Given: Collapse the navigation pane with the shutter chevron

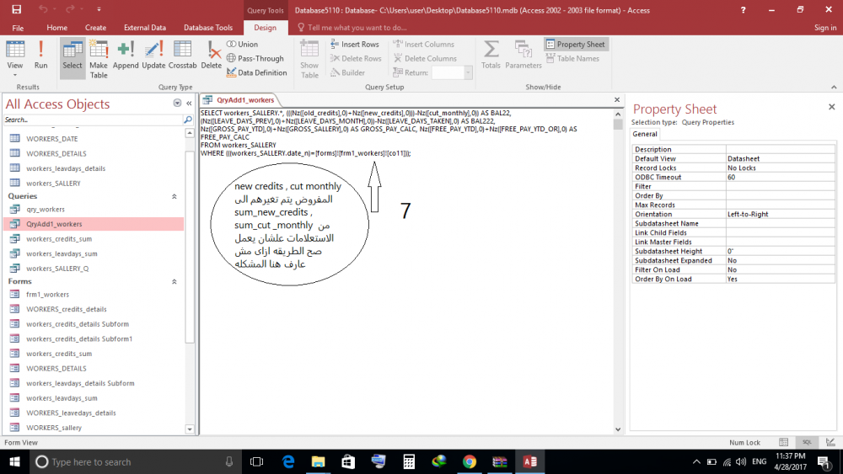Looking at the screenshot, I should pos(189,103).
